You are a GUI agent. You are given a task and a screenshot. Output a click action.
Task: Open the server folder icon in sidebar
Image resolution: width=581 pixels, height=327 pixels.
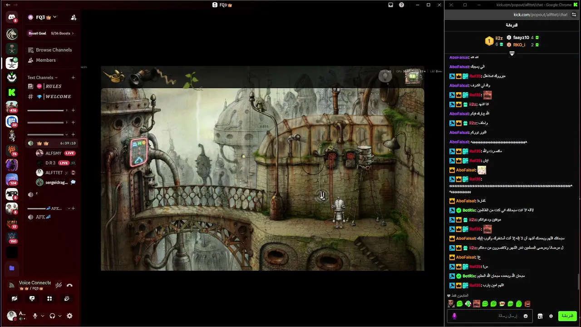tap(12, 268)
